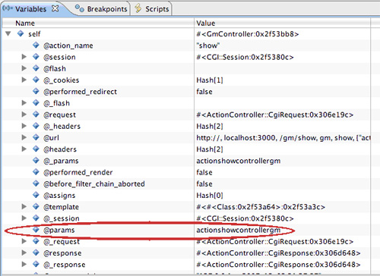The image size is (380, 276).
Task: Select the @params row label
Action: [59, 231]
